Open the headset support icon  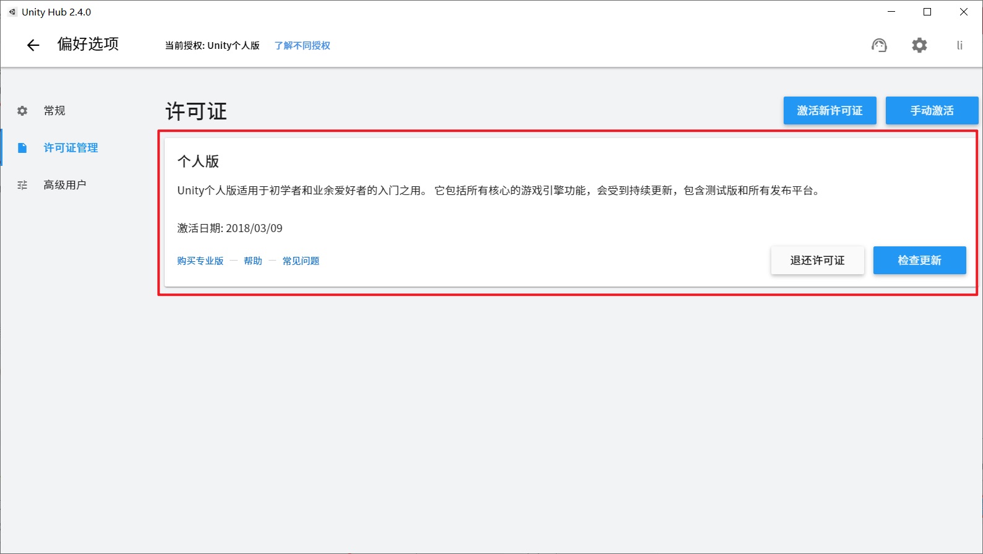(x=879, y=45)
